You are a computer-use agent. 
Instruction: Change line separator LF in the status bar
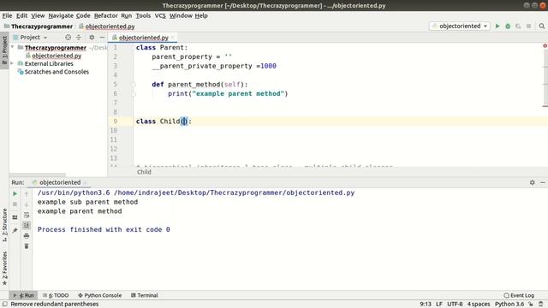439,305
